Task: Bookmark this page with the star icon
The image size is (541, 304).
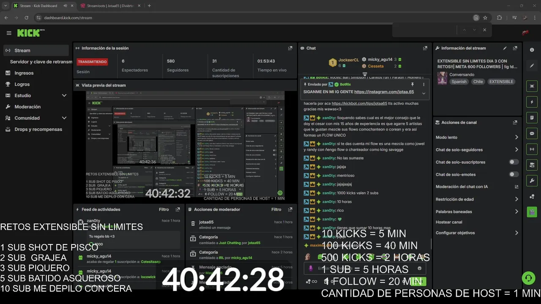Action: coord(485,18)
